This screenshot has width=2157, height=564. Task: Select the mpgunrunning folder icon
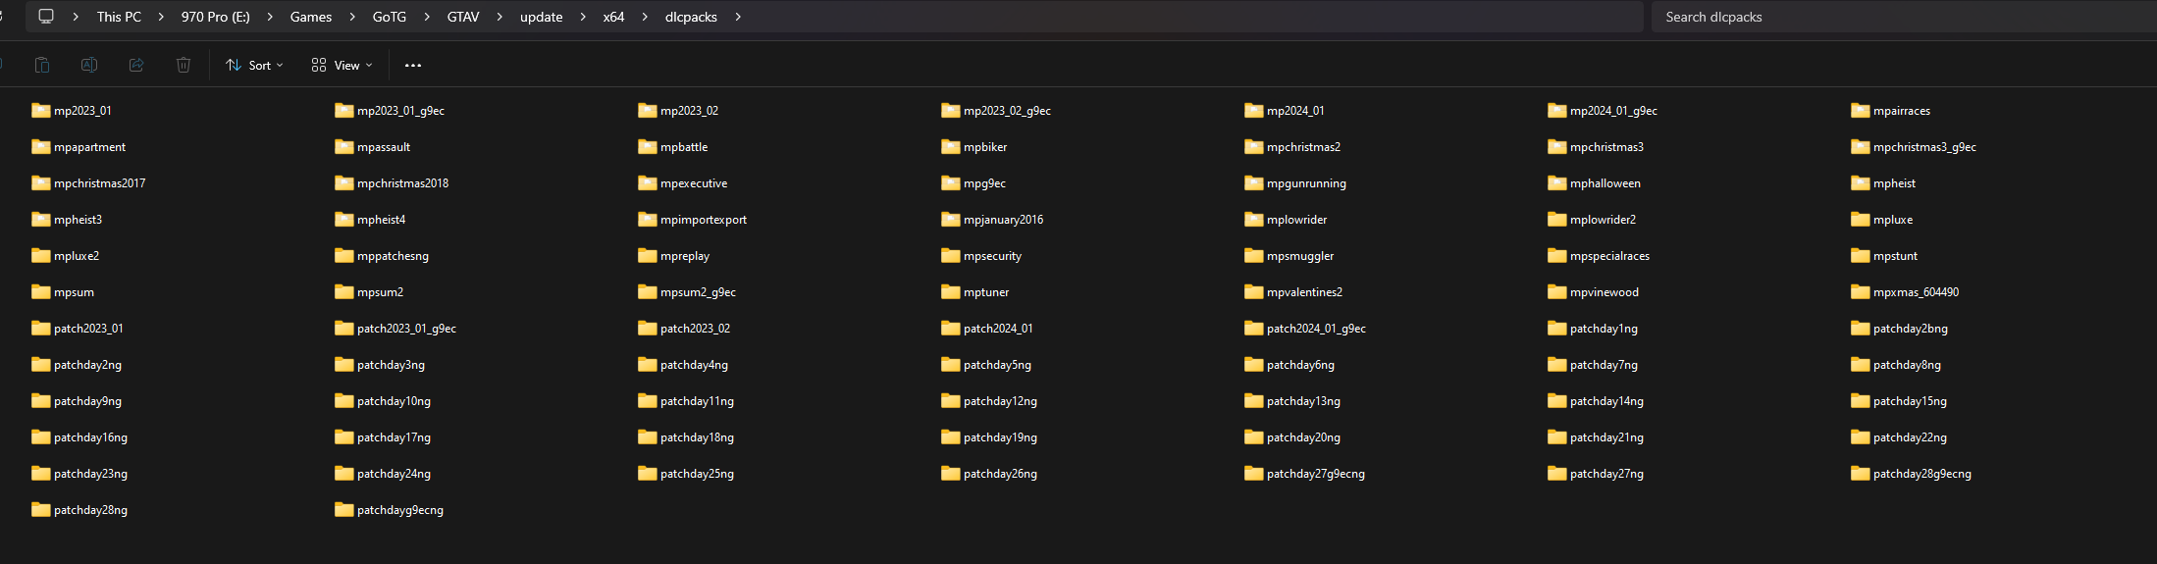coord(1254,182)
